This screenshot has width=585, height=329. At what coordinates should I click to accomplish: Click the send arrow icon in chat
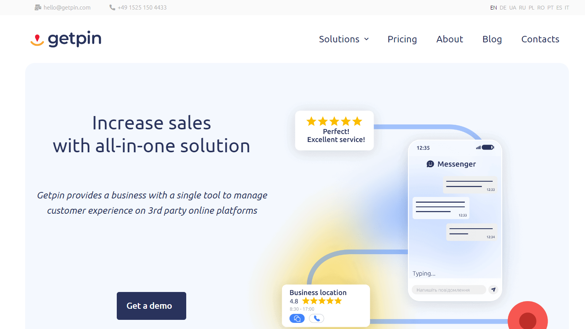pos(493,290)
